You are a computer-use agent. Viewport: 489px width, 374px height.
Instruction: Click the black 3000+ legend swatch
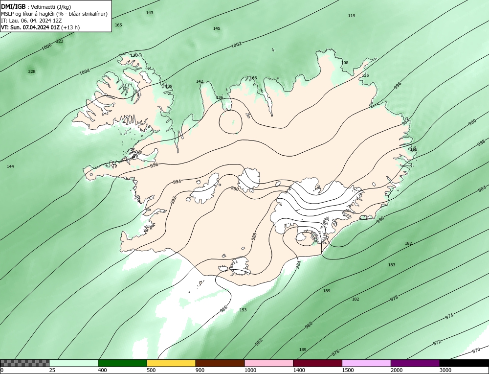(x=464, y=363)
